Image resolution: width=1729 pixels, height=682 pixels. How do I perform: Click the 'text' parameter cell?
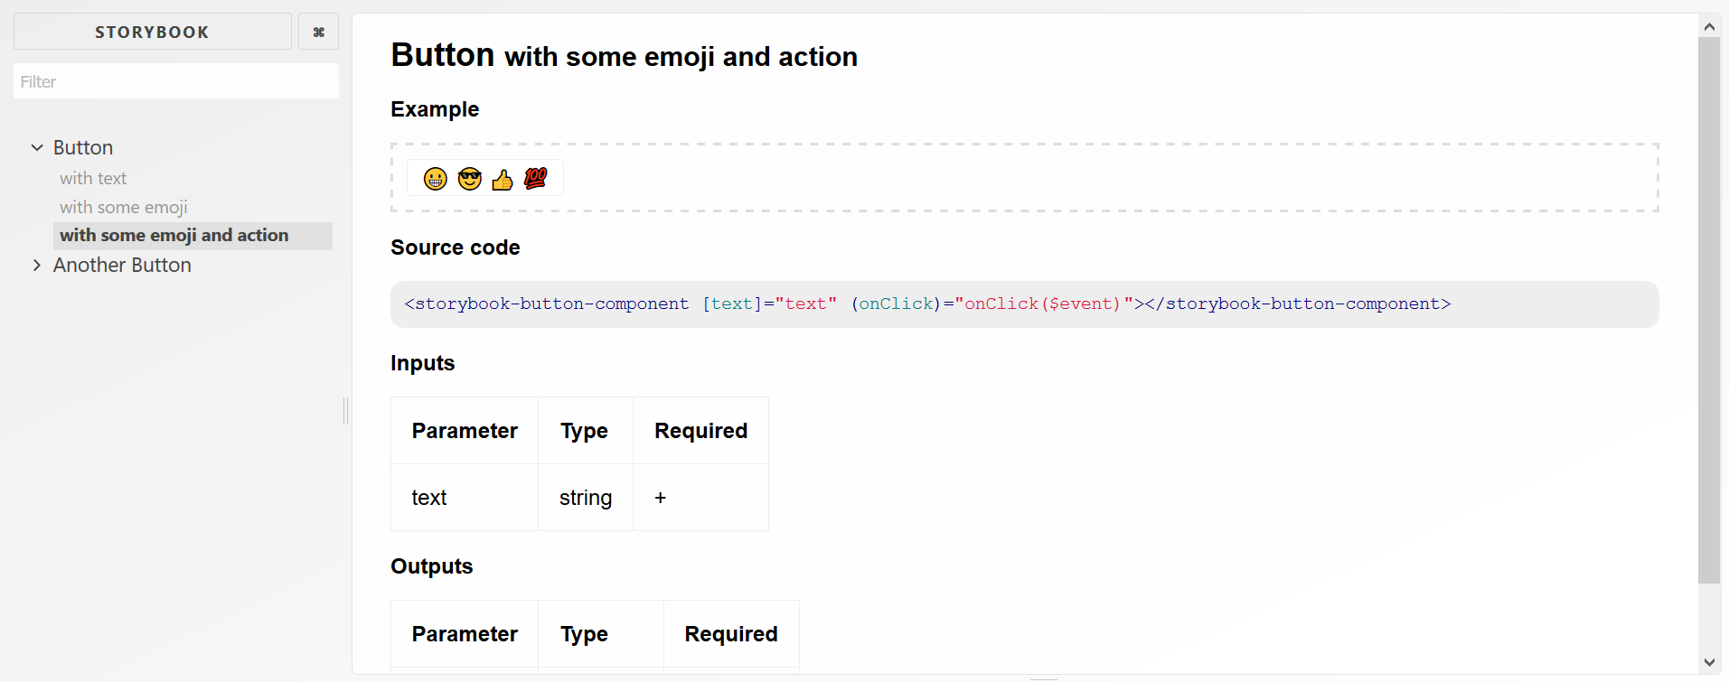point(465,498)
